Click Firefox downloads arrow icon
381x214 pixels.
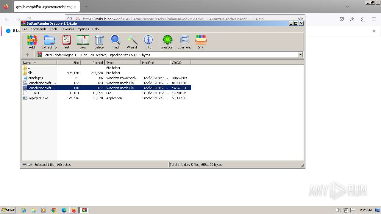(x=352, y=19)
